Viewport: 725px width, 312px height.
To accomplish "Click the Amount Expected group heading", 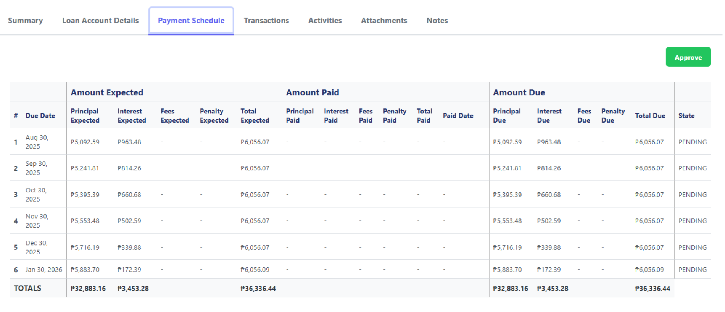I will [107, 92].
